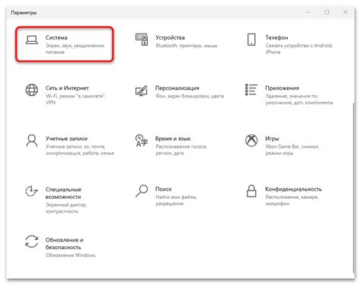The image size is (361, 285).
Task: Open the Система settings heading
Action: coord(56,37)
